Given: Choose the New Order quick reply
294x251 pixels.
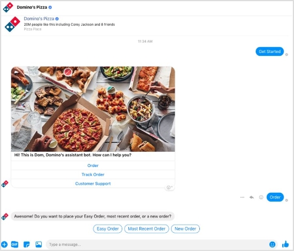Looking at the screenshot, I should point(185,229).
